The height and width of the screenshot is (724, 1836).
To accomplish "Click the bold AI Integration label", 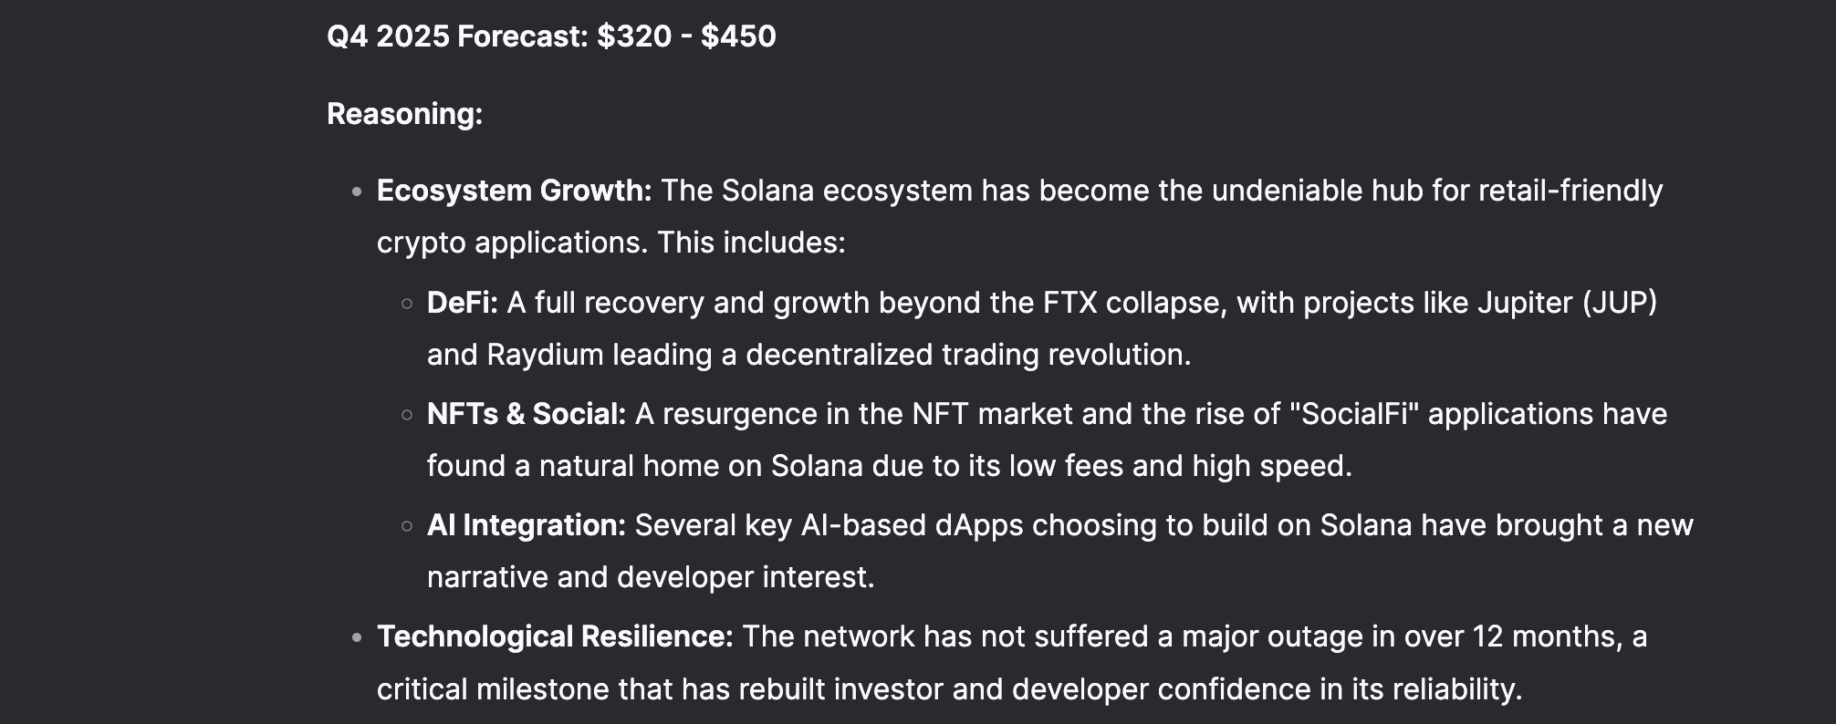I will [527, 525].
